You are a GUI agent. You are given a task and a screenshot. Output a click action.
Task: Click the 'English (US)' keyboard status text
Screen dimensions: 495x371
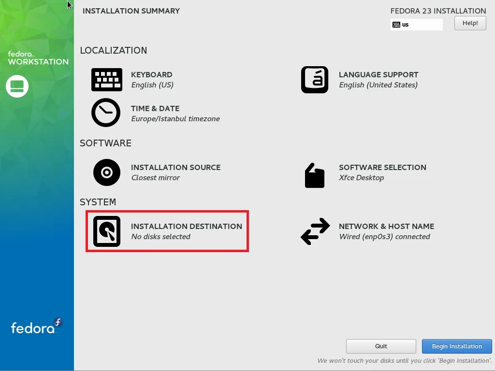pos(152,85)
